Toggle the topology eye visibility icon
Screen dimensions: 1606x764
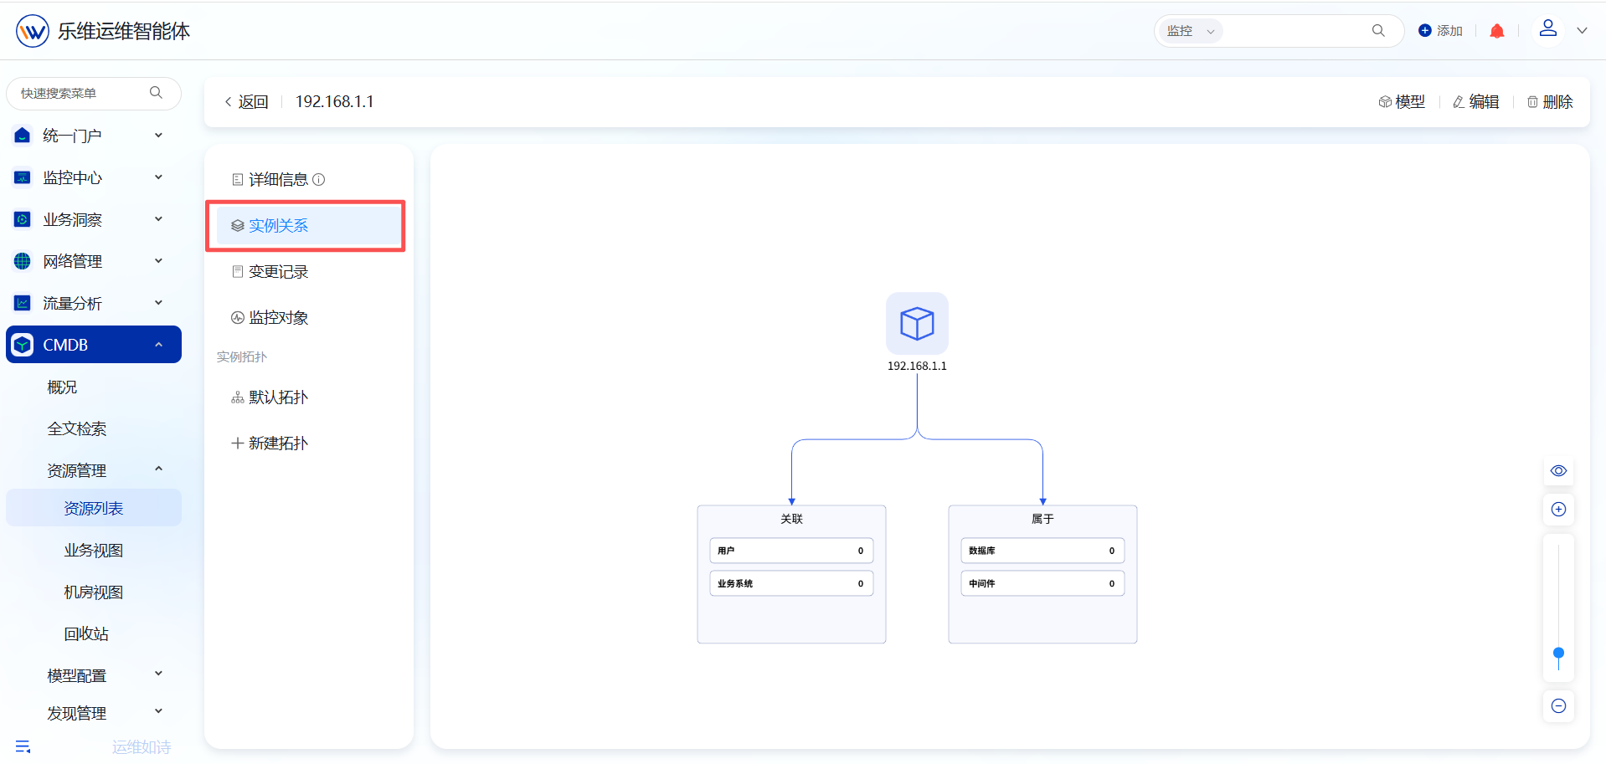tap(1558, 470)
